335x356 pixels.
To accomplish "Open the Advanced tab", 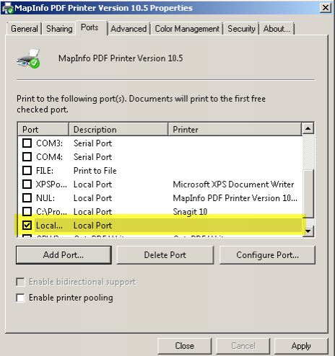I will pyautogui.click(x=129, y=29).
